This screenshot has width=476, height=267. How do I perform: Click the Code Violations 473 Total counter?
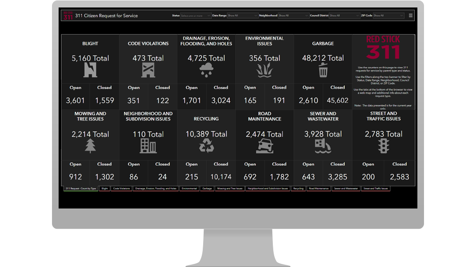[148, 58]
